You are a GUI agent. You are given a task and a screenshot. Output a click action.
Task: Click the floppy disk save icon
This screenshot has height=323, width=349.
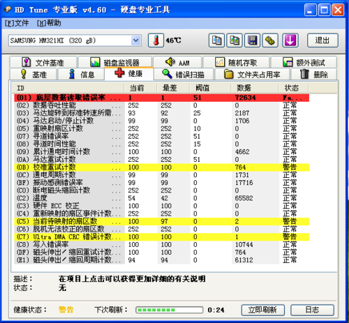[x=253, y=40]
